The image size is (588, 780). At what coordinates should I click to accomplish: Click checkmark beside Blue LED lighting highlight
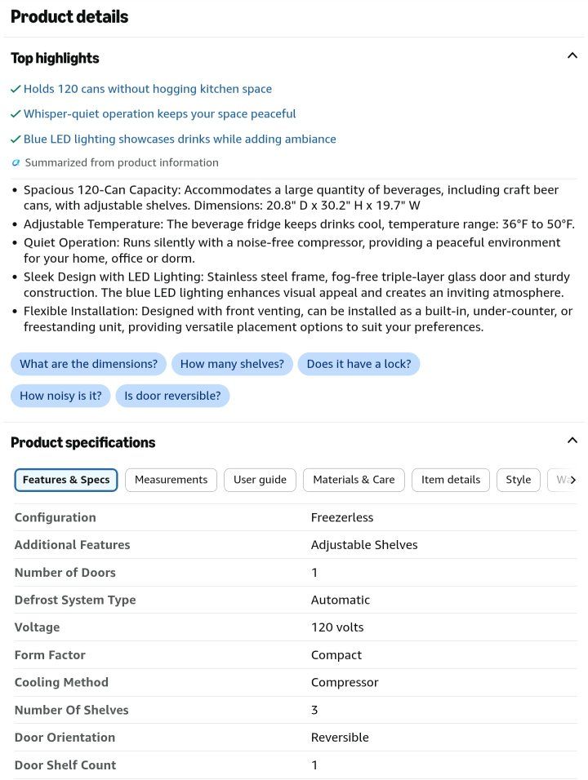16,140
